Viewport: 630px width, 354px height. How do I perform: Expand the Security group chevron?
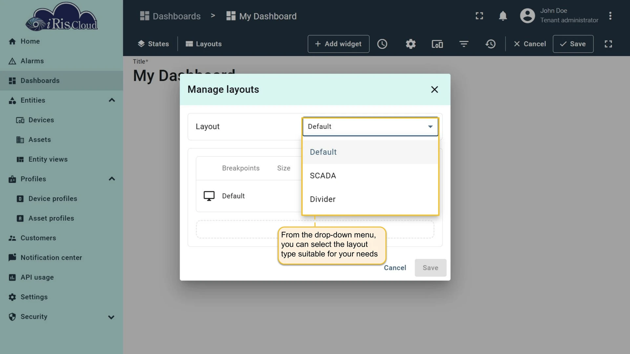click(x=111, y=317)
